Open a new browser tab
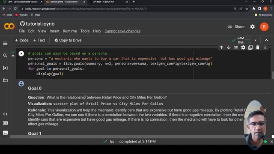 pos(134,2)
